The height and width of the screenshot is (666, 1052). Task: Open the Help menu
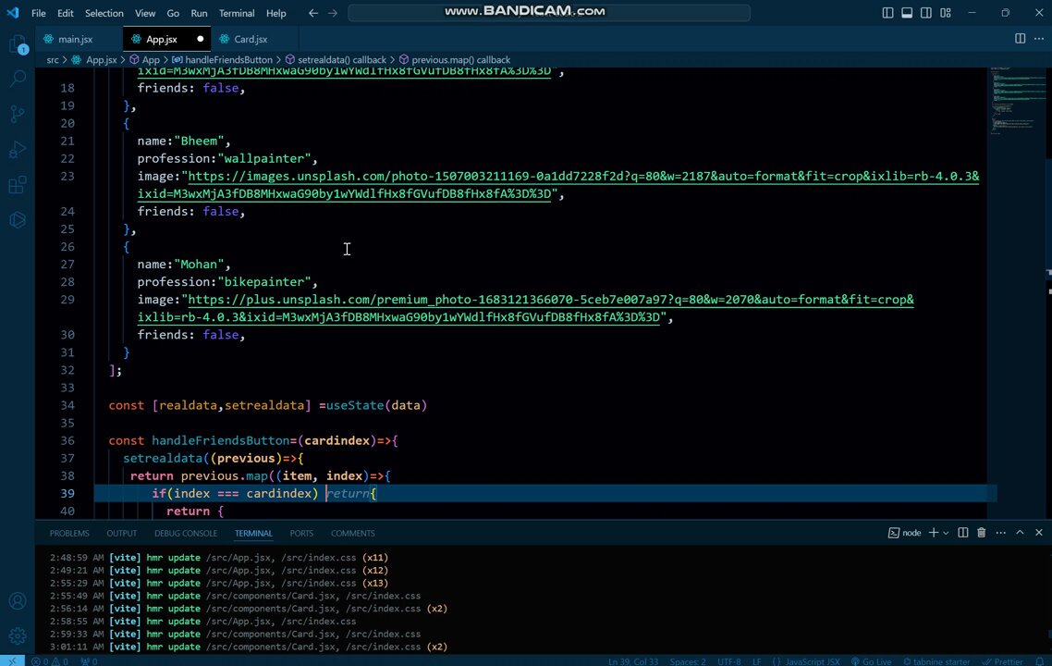click(275, 13)
